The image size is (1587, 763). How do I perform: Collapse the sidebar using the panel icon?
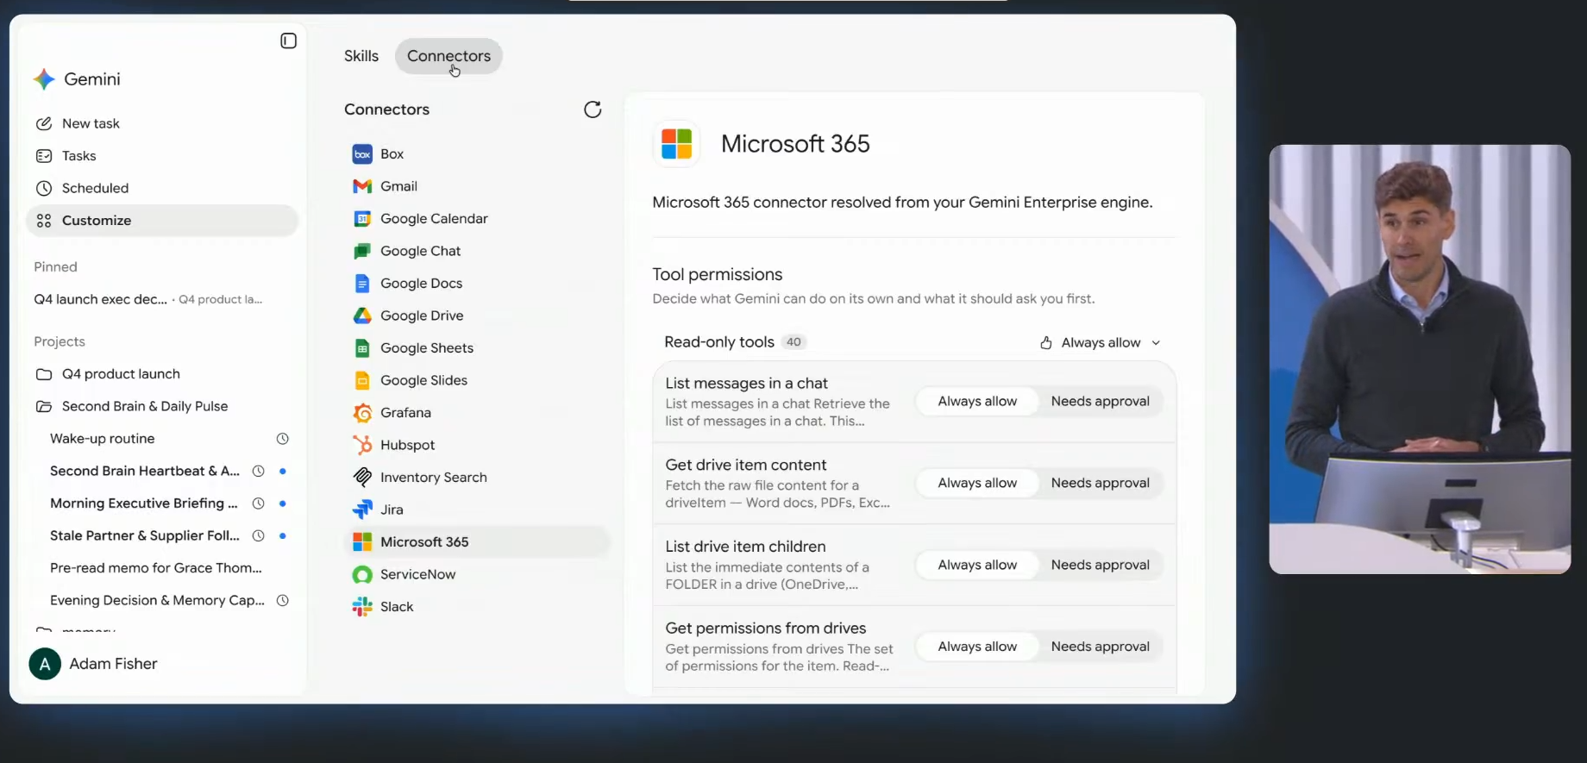coord(289,41)
